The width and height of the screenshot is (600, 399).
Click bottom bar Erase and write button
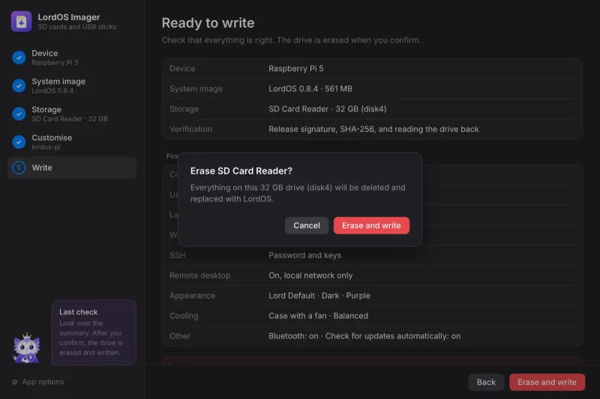pyautogui.click(x=547, y=383)
